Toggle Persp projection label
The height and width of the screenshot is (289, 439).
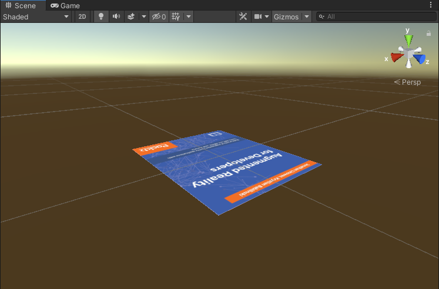click(408, 82)
